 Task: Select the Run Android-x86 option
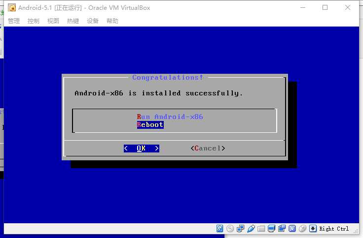(x=170, y=117)
